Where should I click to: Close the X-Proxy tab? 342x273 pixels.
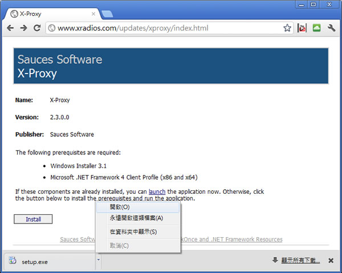pyautogui.click(x=93, y=14)
